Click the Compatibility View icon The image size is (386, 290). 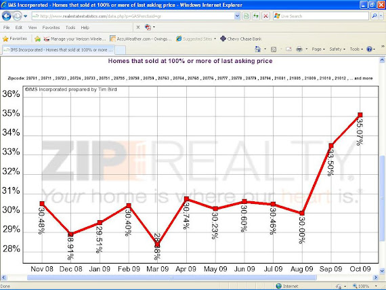click(246, 16)
